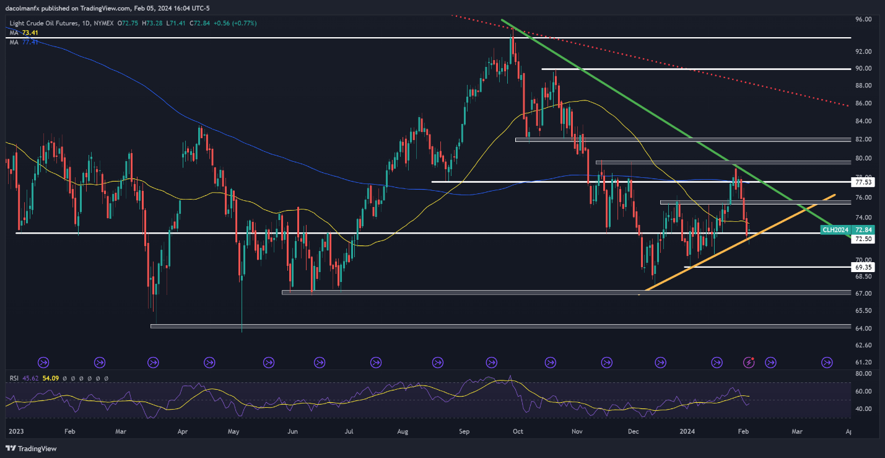Open the rollover marker between Nov and Dec 2023
This screenshot has height=458, width=885.
pyautogui.click(x=606, y=361)
